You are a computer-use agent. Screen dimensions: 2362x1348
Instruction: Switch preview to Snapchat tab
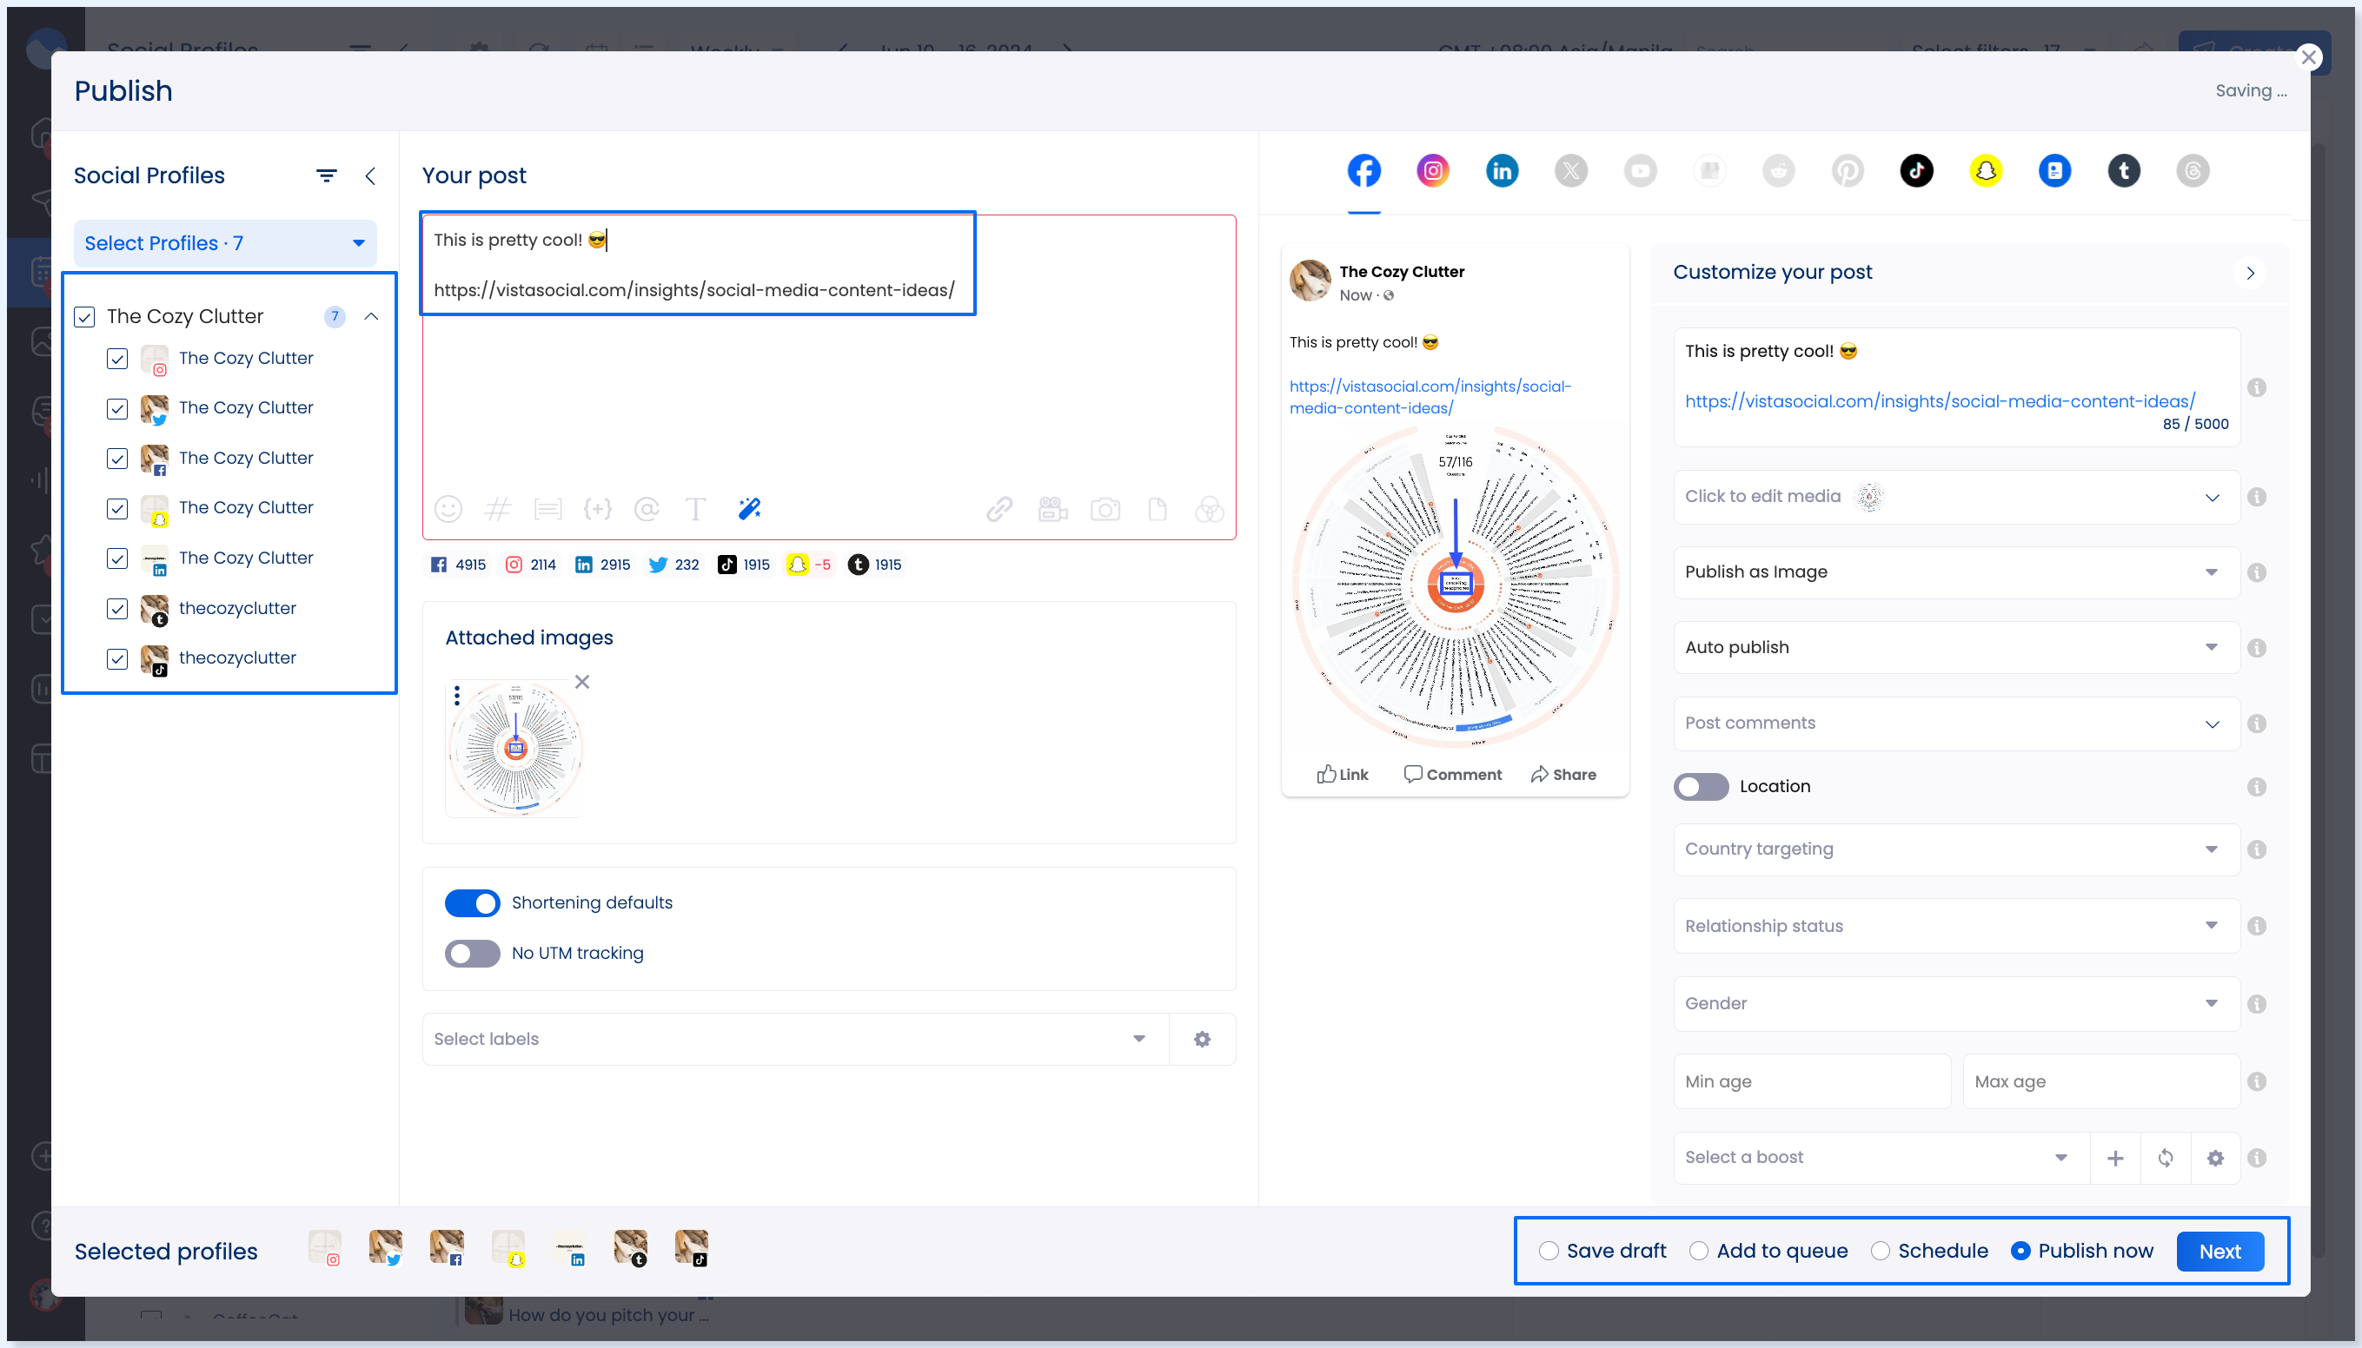(x=1985, y=170)
